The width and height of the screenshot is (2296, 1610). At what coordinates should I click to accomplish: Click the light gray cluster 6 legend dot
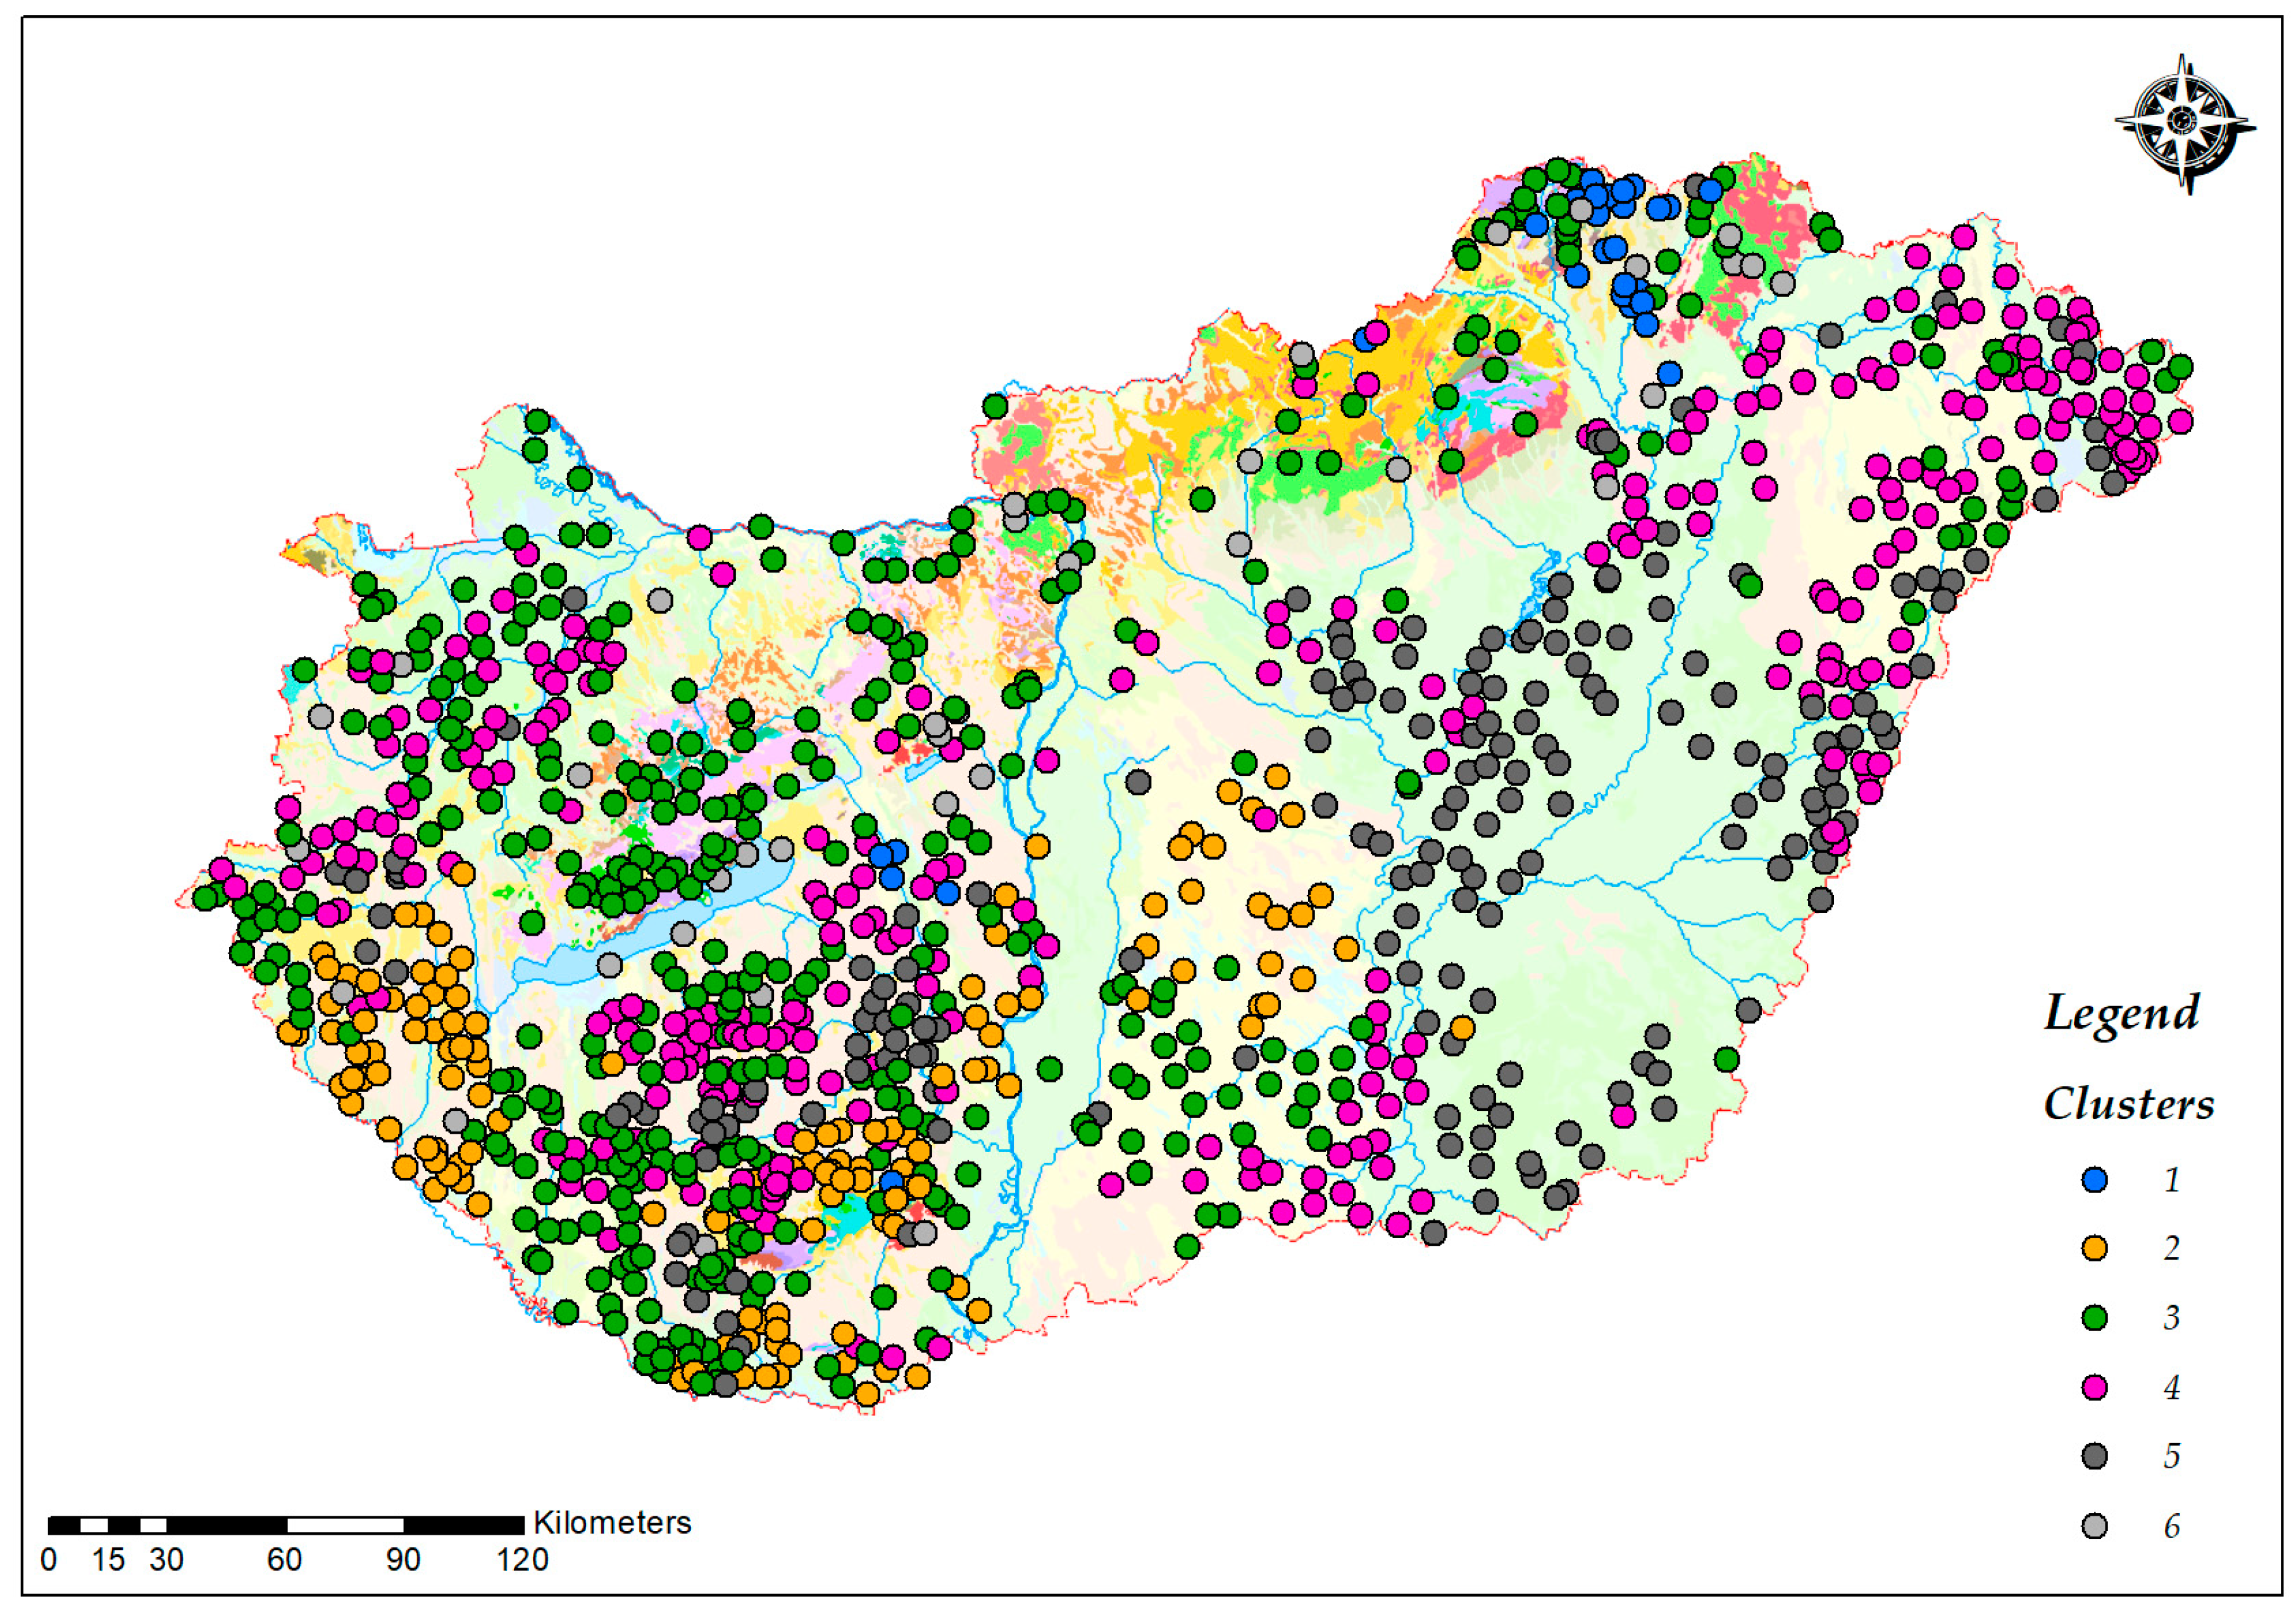pyautogui.click(x=2094, y=1525)
